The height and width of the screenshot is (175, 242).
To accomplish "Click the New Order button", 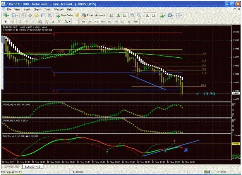I will [x=65, y=15].
